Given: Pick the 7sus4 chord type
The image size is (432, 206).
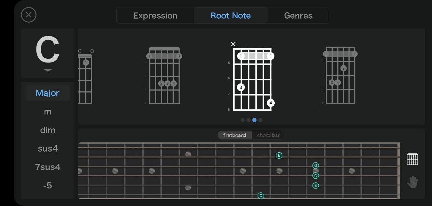Looking at the screenshot, I should (48, 167).
